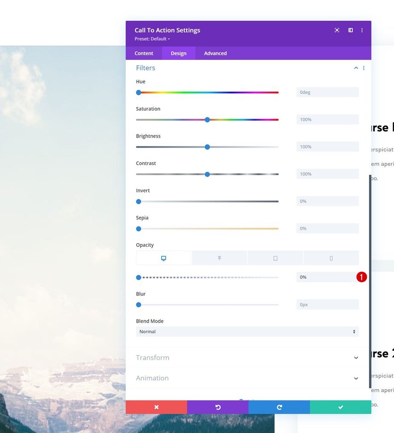
Task: Save changes with the green checkmark
Action: point(341,407)
